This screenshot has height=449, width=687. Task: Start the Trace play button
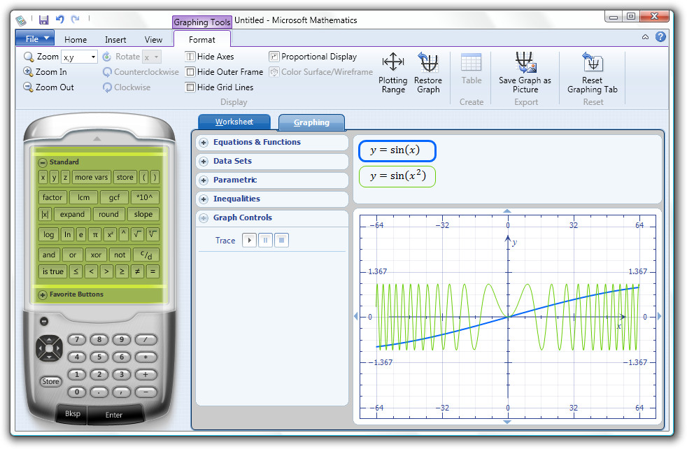point(249,240)
